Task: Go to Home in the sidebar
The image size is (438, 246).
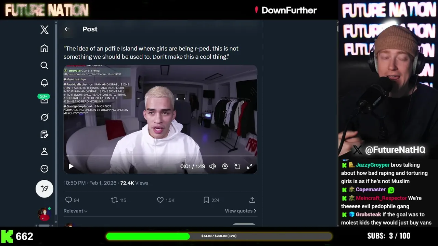Action: tap(44, 48)
